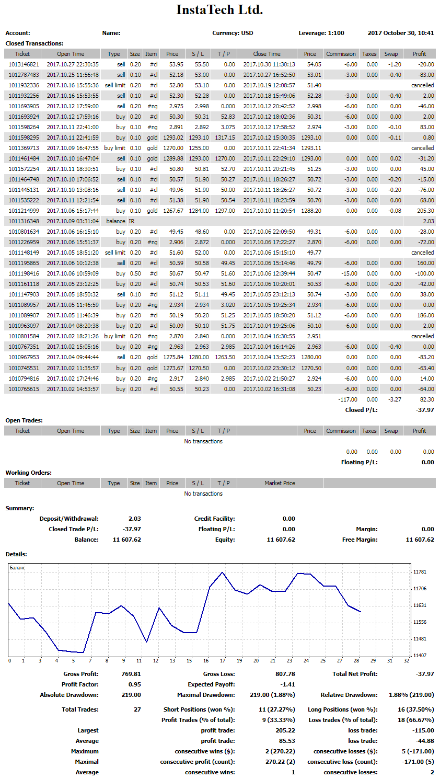Select largest loss trade -115.00
The width and height of the screenshot is (440, 779).
423,730
